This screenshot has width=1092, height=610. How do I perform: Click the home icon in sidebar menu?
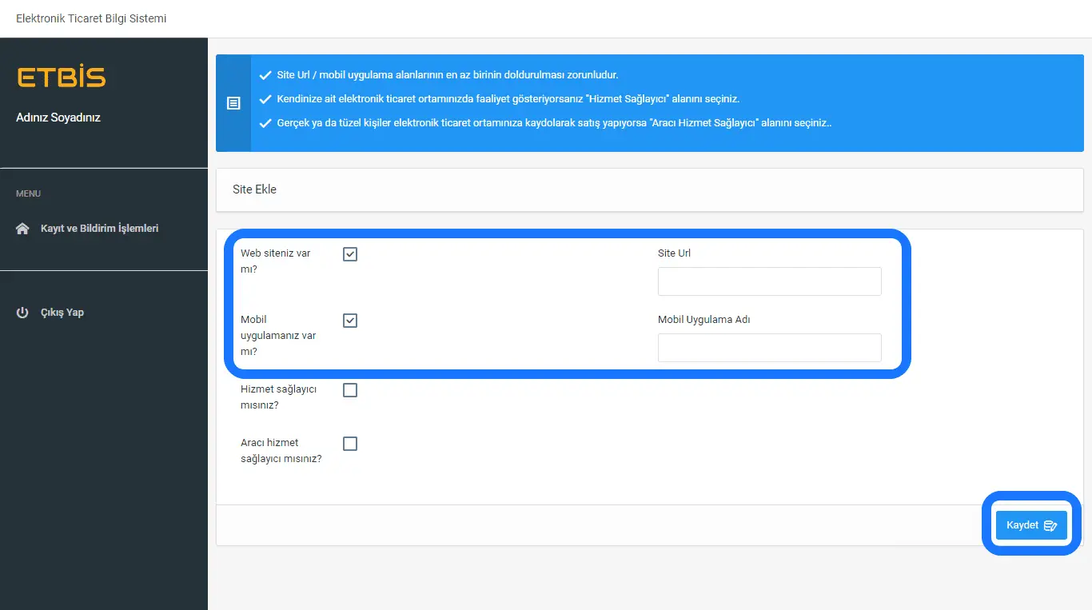pos(22,229)
